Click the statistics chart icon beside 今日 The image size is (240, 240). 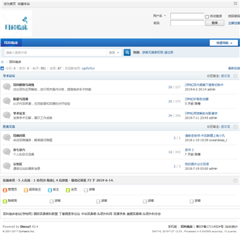click(x=2, y=69)
